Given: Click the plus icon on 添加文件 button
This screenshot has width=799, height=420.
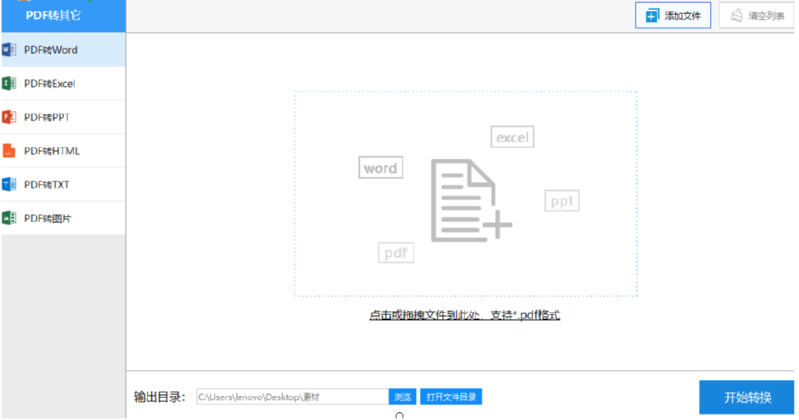Looking at the screenshot, I should (x=652, y=16).
